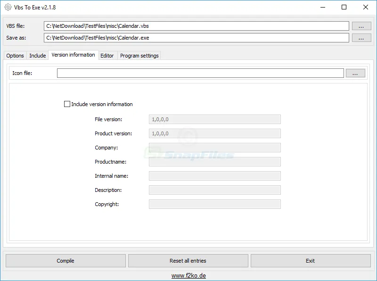Image resolution: width=377 pixels, height=281 pixels.
Task: Click the 'Product version:' label
Action: 113,133
